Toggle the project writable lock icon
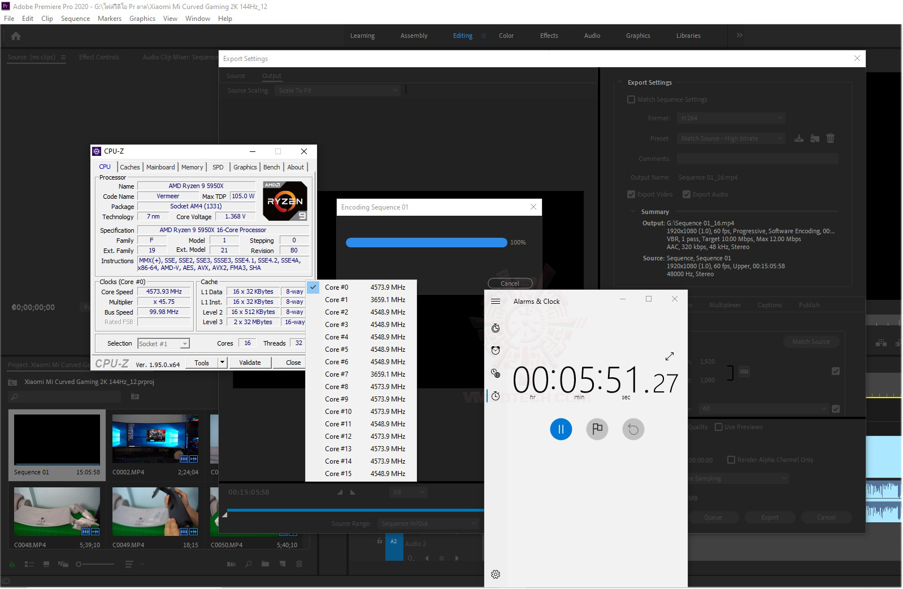This screenshot has height=589, width=903. coord(12,564)
